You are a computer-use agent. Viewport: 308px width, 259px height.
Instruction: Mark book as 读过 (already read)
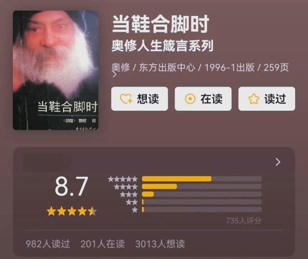pyautogui.click(x=266, y=98)
